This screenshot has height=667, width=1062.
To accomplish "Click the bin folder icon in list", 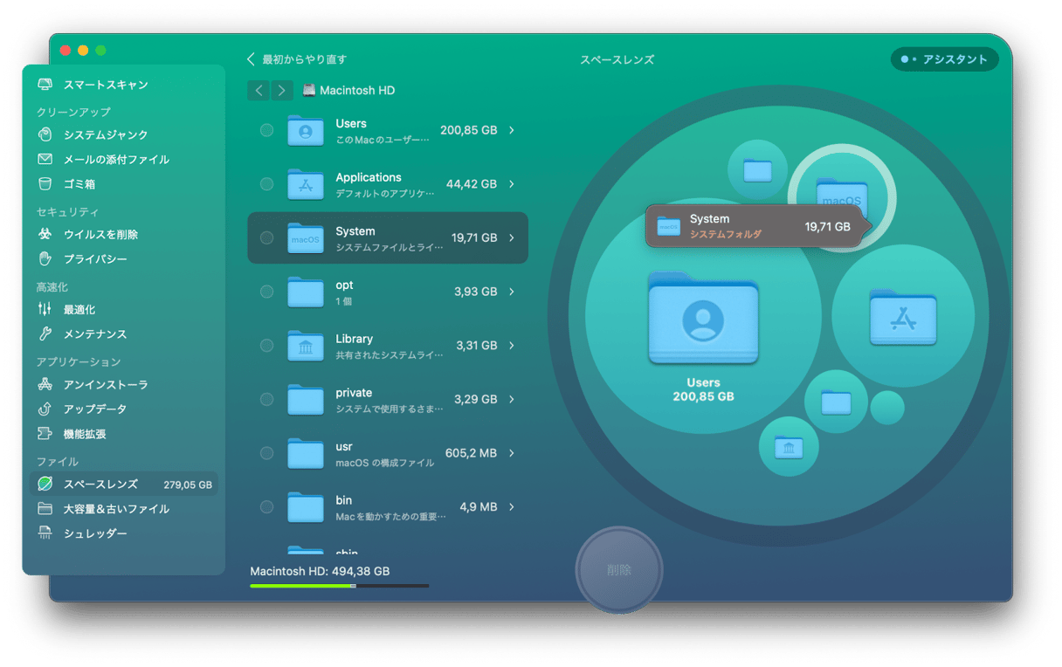I will (306, 507).
